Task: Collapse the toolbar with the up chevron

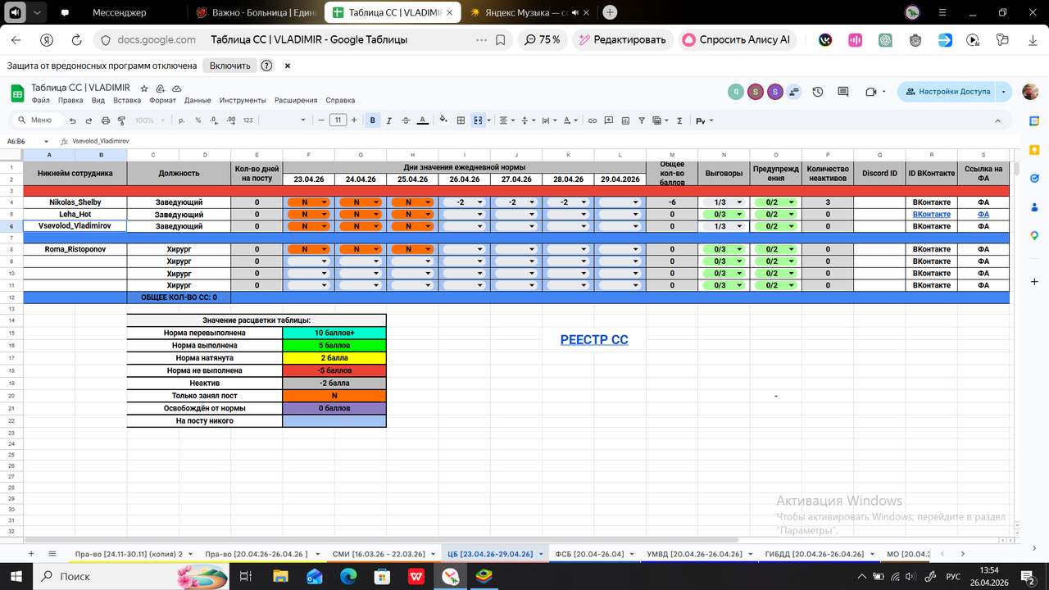Action: click(x=999, y=120)
